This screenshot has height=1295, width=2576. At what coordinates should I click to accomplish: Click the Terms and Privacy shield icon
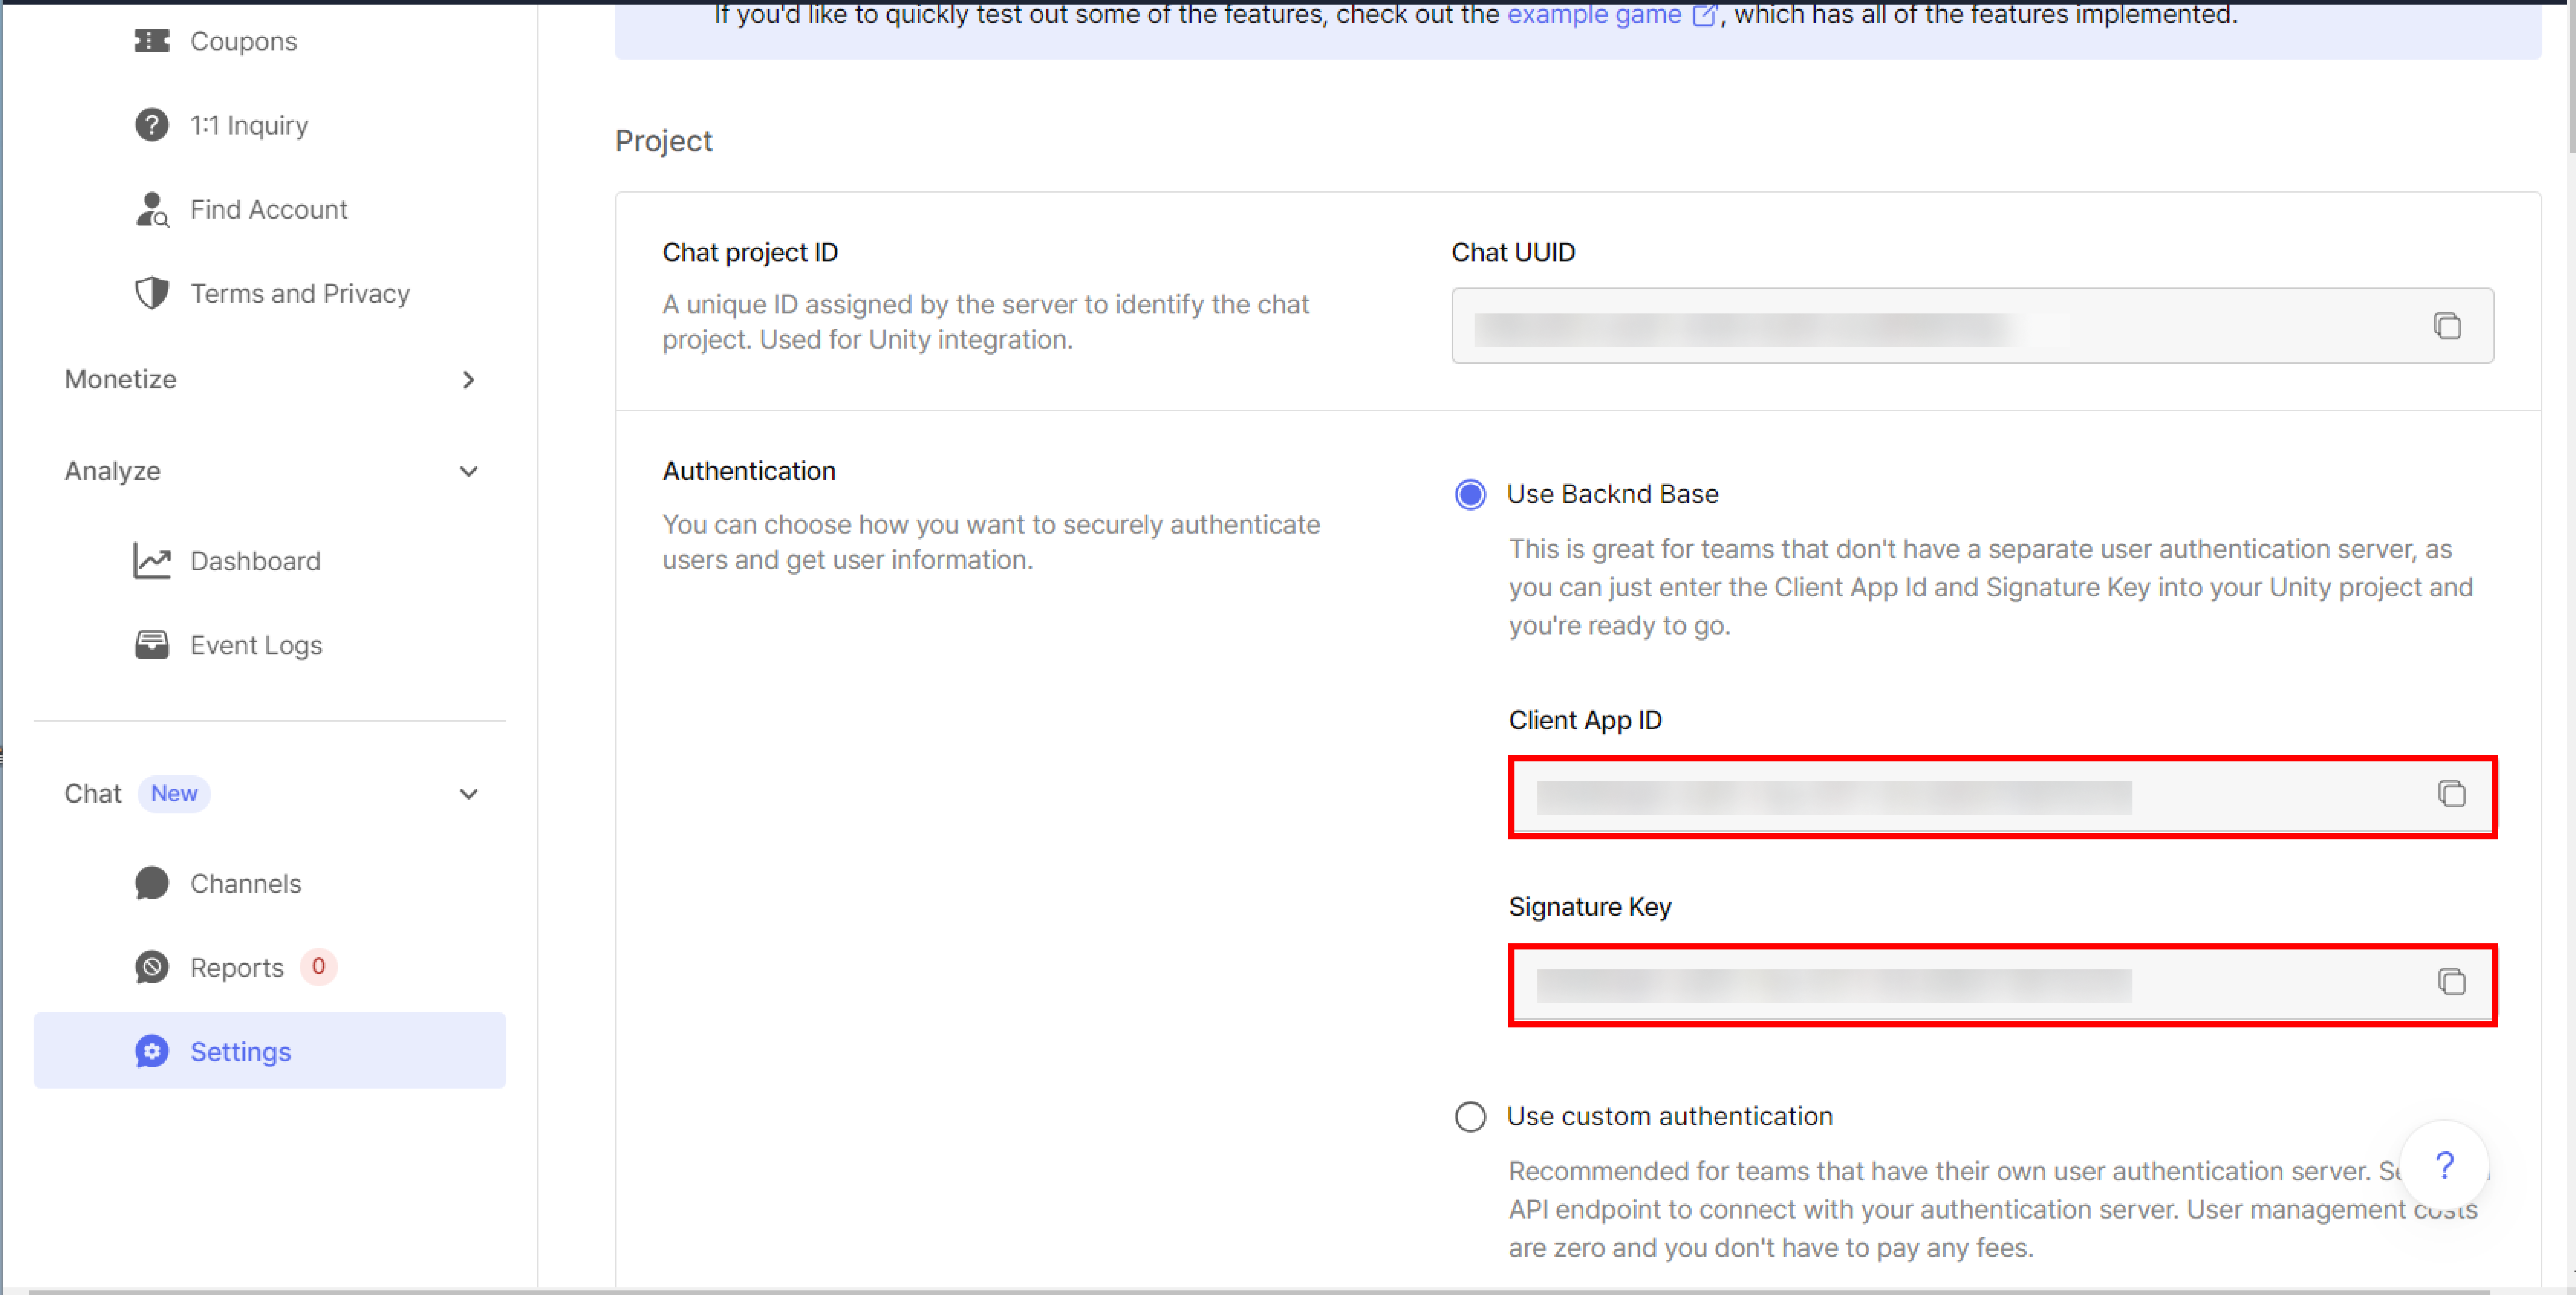click(152, 293)
